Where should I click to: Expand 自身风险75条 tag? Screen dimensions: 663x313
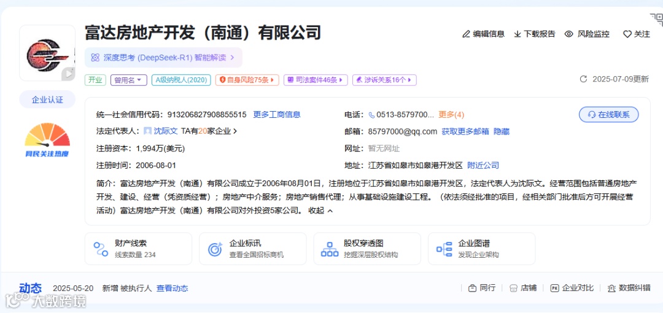247,80
